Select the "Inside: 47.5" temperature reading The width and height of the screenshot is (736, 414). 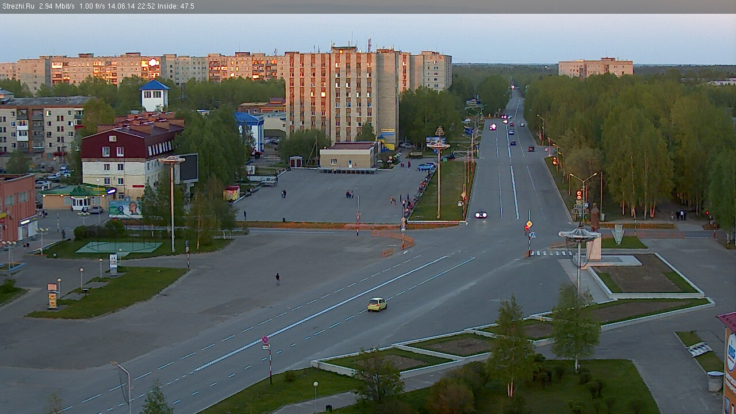pyautogui.click(x=176, y=6)
